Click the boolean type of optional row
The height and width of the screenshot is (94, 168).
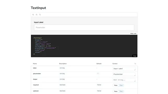pyautogui.click(x=62, y=91)
